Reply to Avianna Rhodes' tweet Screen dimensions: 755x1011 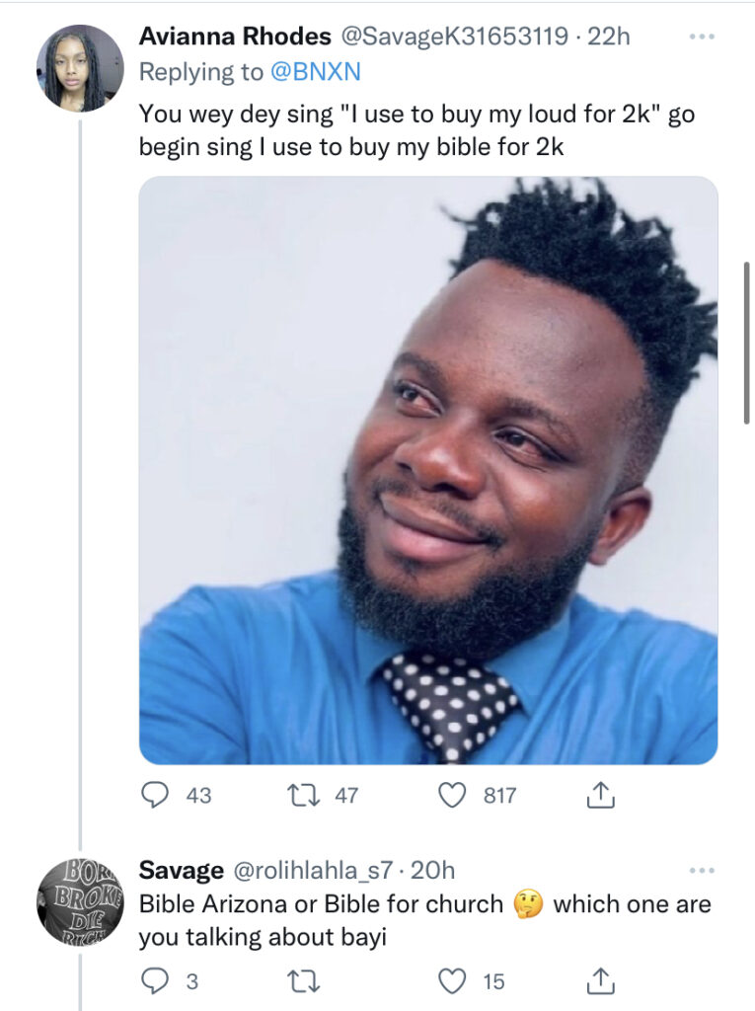154,795
